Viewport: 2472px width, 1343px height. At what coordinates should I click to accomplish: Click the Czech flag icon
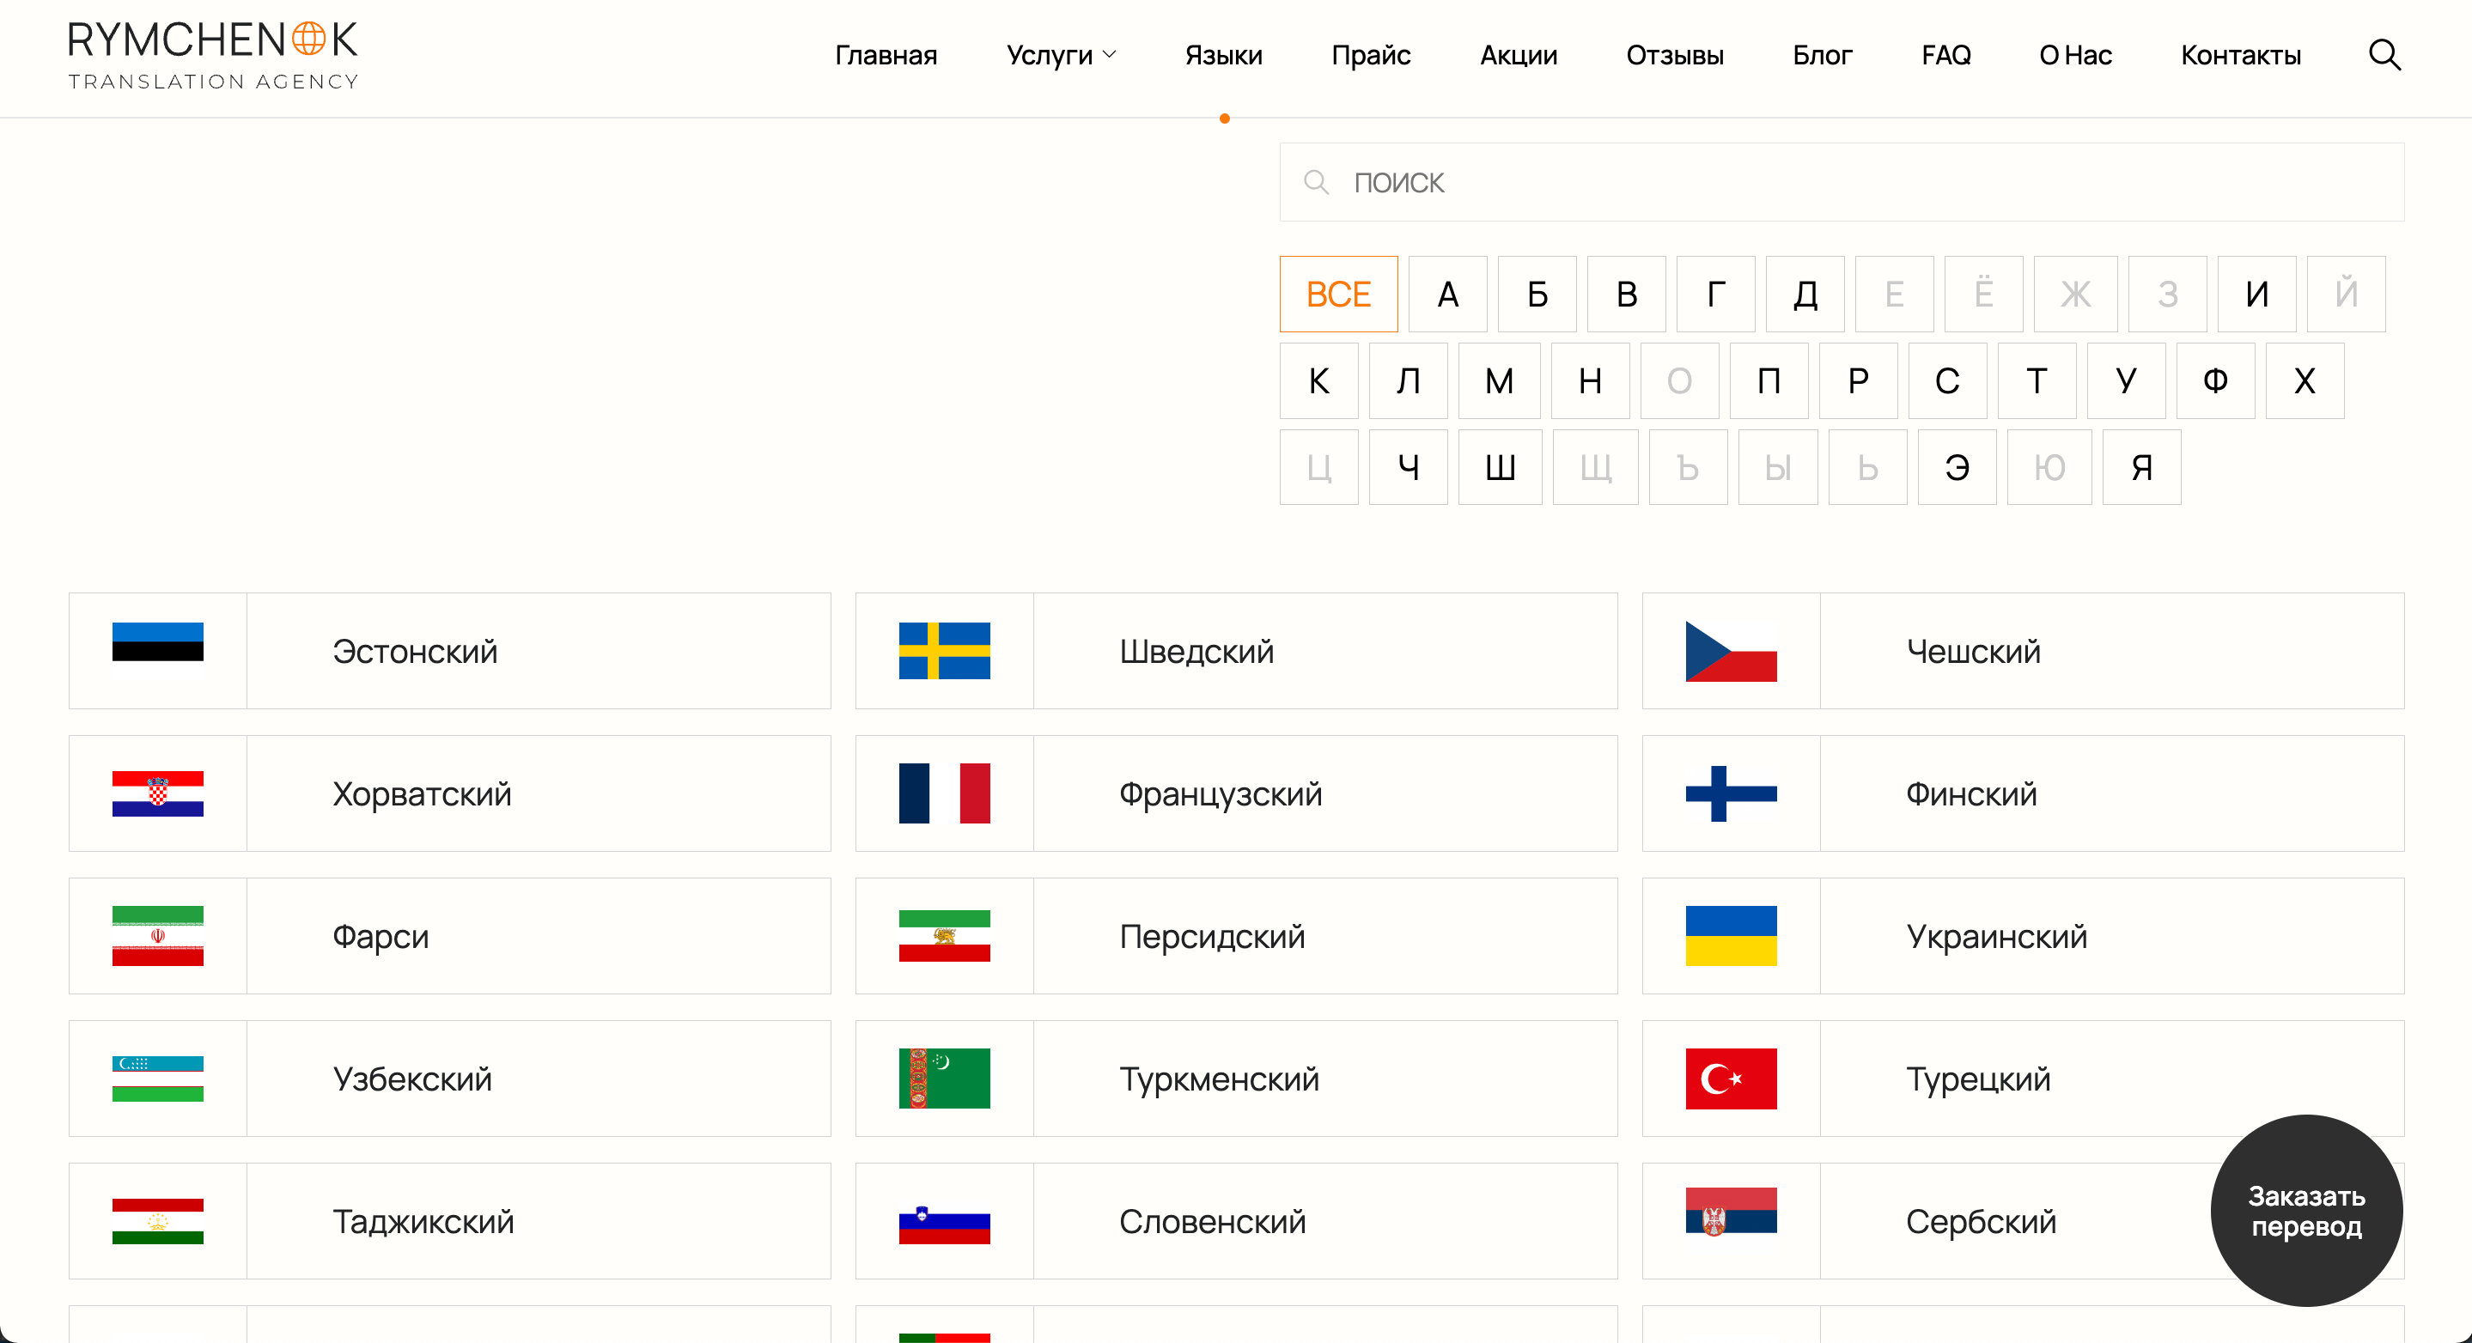[1730, 650]
